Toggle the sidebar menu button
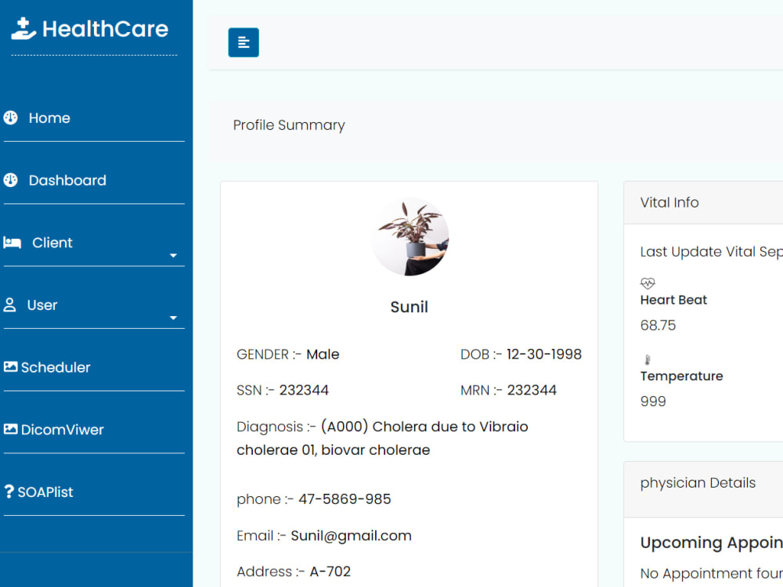783x587 pixels. (244, 42)
